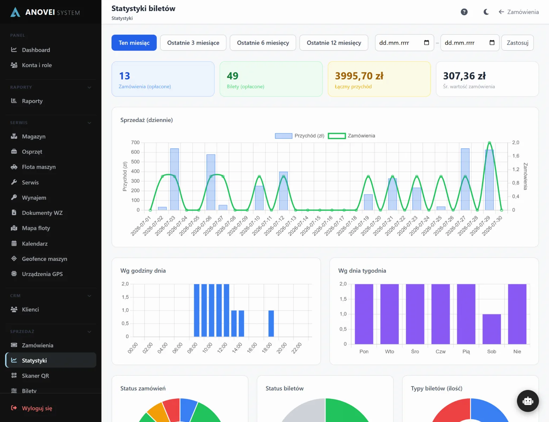This screenshot has height=422, width=549.
Task: Click the 2026-07-27 revenue bar
Action: 465,179
